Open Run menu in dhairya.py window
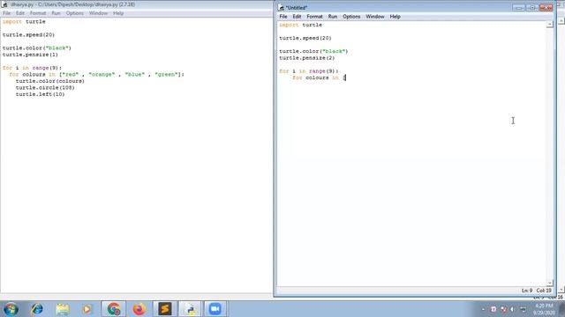The image size is (565, 317). pyautogui.click(x=56, y=13)
